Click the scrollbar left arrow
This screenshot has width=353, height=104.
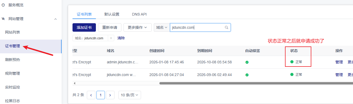[75, 83]
